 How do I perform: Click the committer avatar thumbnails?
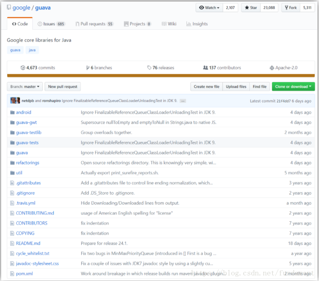(x=15, y=101)
